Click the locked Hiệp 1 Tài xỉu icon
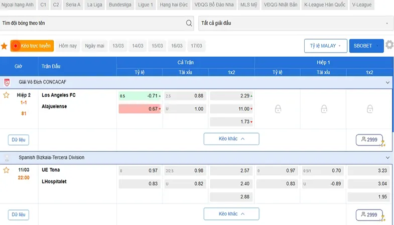 (x=324, y=109)
